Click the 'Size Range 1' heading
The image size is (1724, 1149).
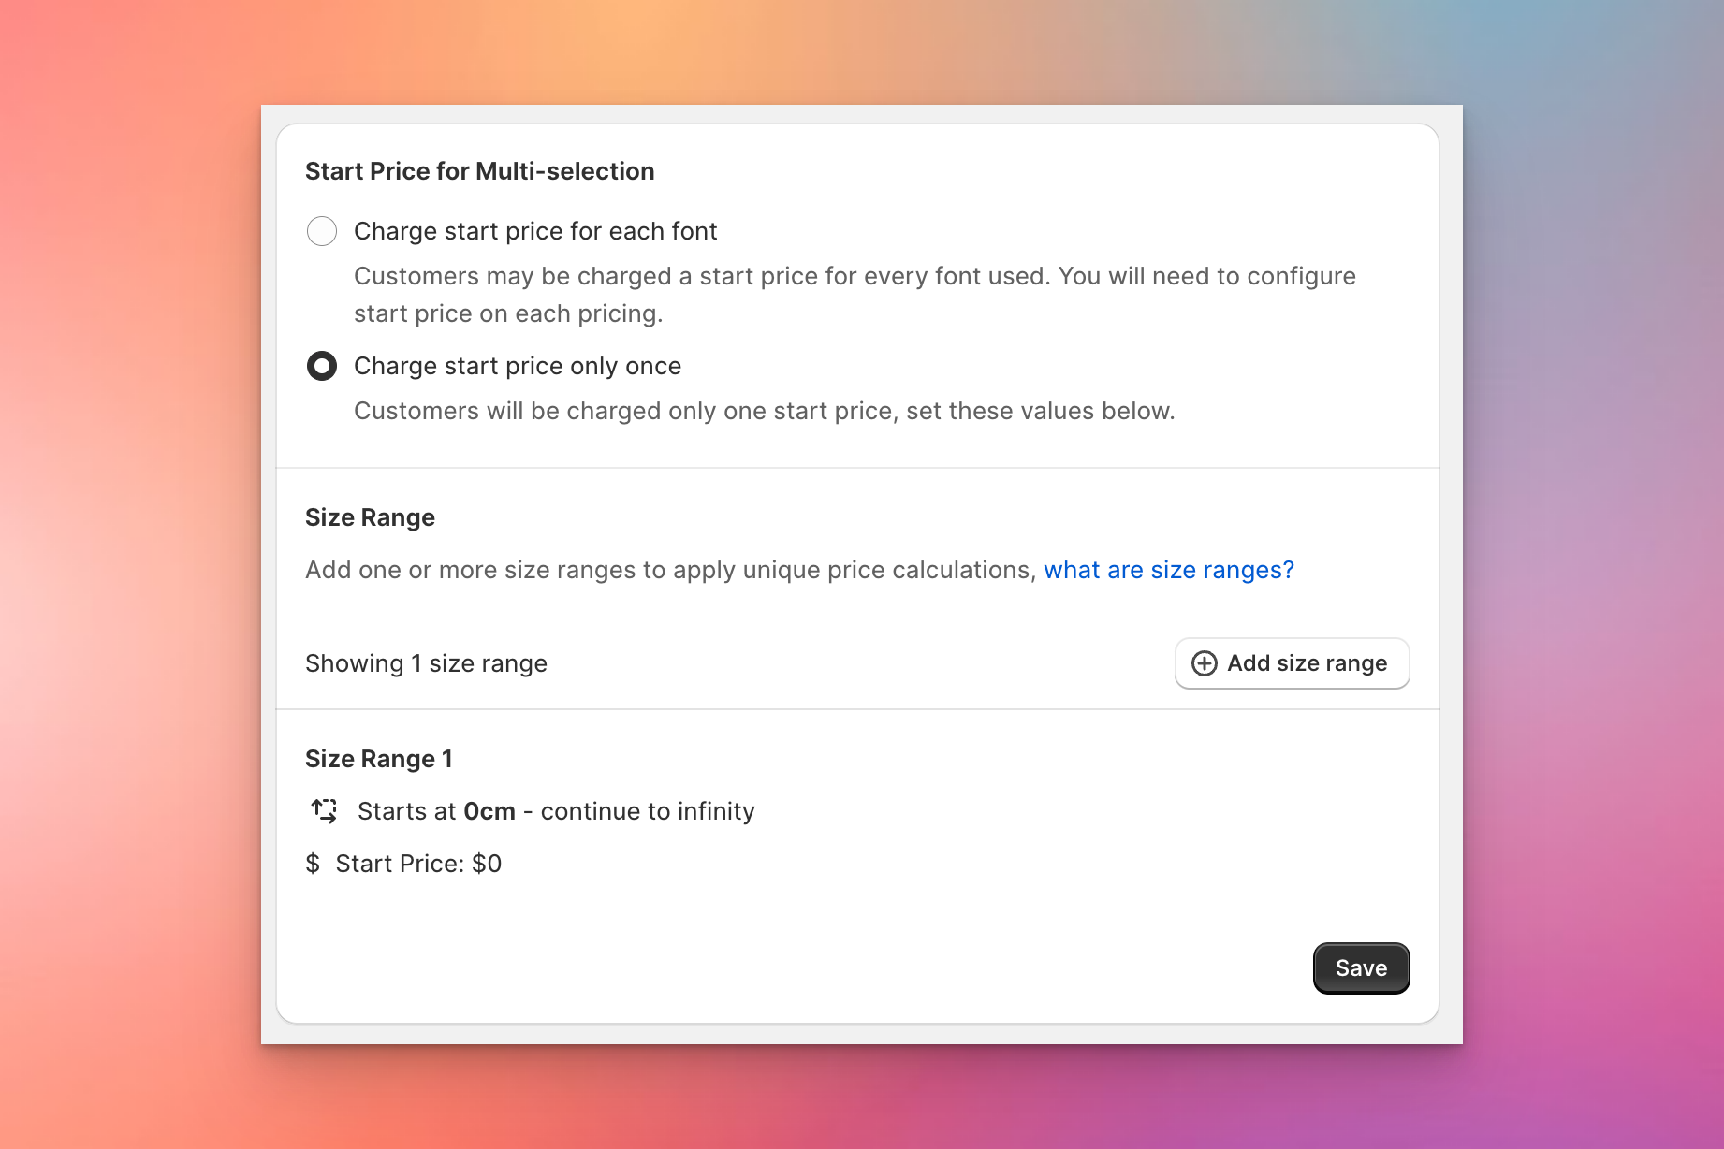pos(379,759)
